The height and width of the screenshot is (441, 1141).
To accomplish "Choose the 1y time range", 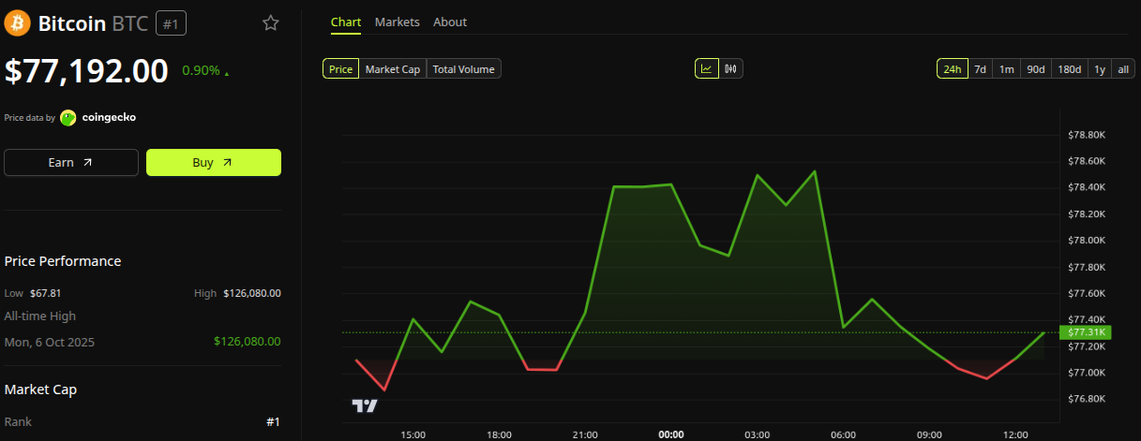I will [1100, 68].
